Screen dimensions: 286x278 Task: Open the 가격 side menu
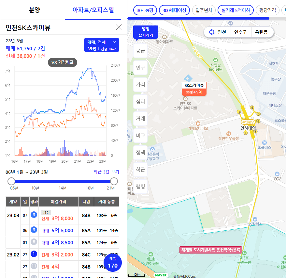pyautogui.click(x=140, y=85)
